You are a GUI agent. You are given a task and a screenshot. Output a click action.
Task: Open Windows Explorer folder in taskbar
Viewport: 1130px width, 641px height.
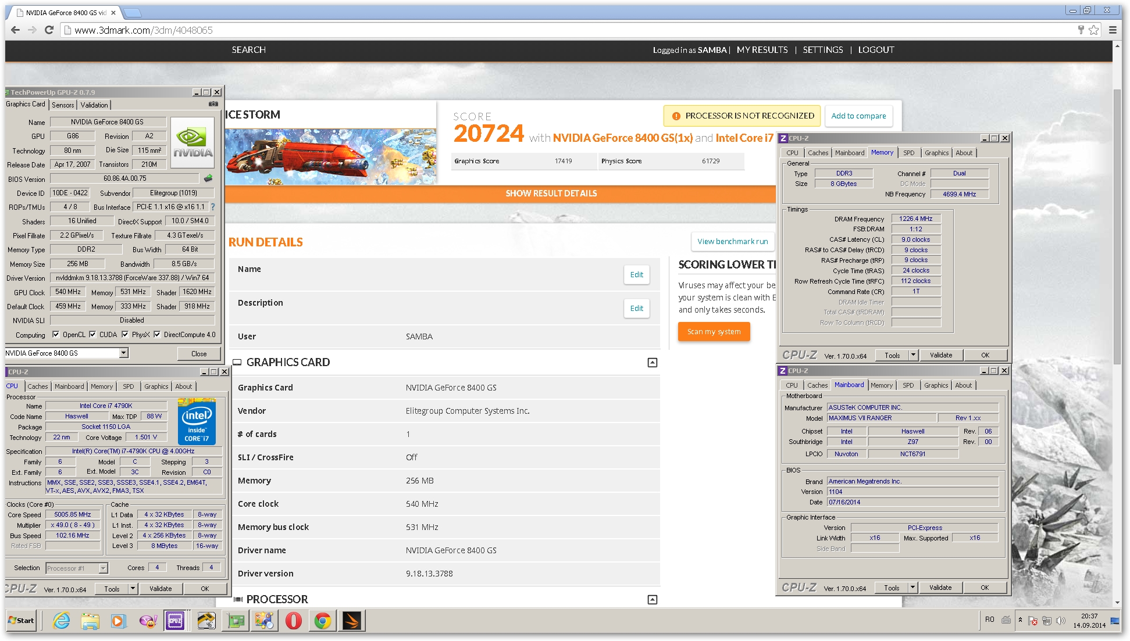click(90, 621)
